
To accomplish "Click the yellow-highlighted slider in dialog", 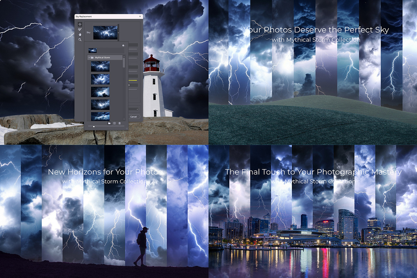I will coord(133,80).
